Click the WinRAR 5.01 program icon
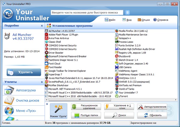Screen dimensions: 180x127 tap(116, 82)
